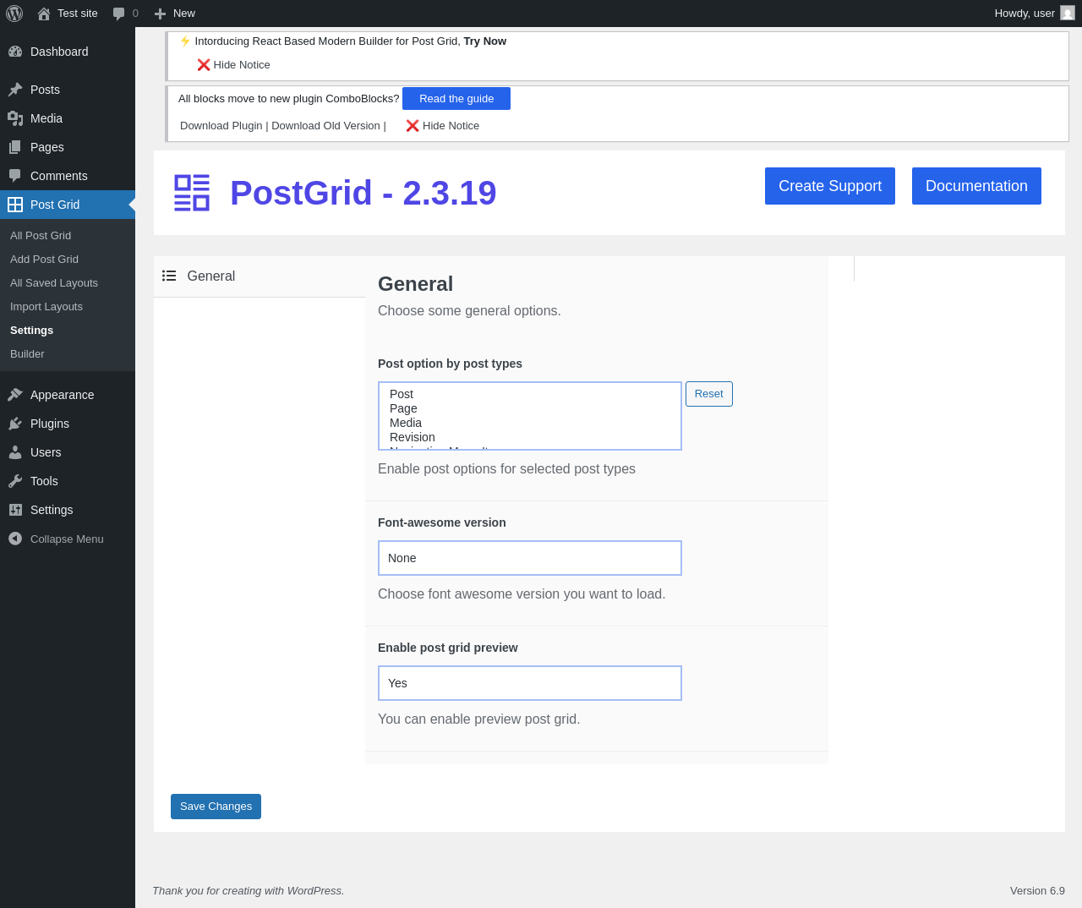This screenshot has height=908, width=1082.
Task: Open the Plugins menu
Action: (68, 424)
